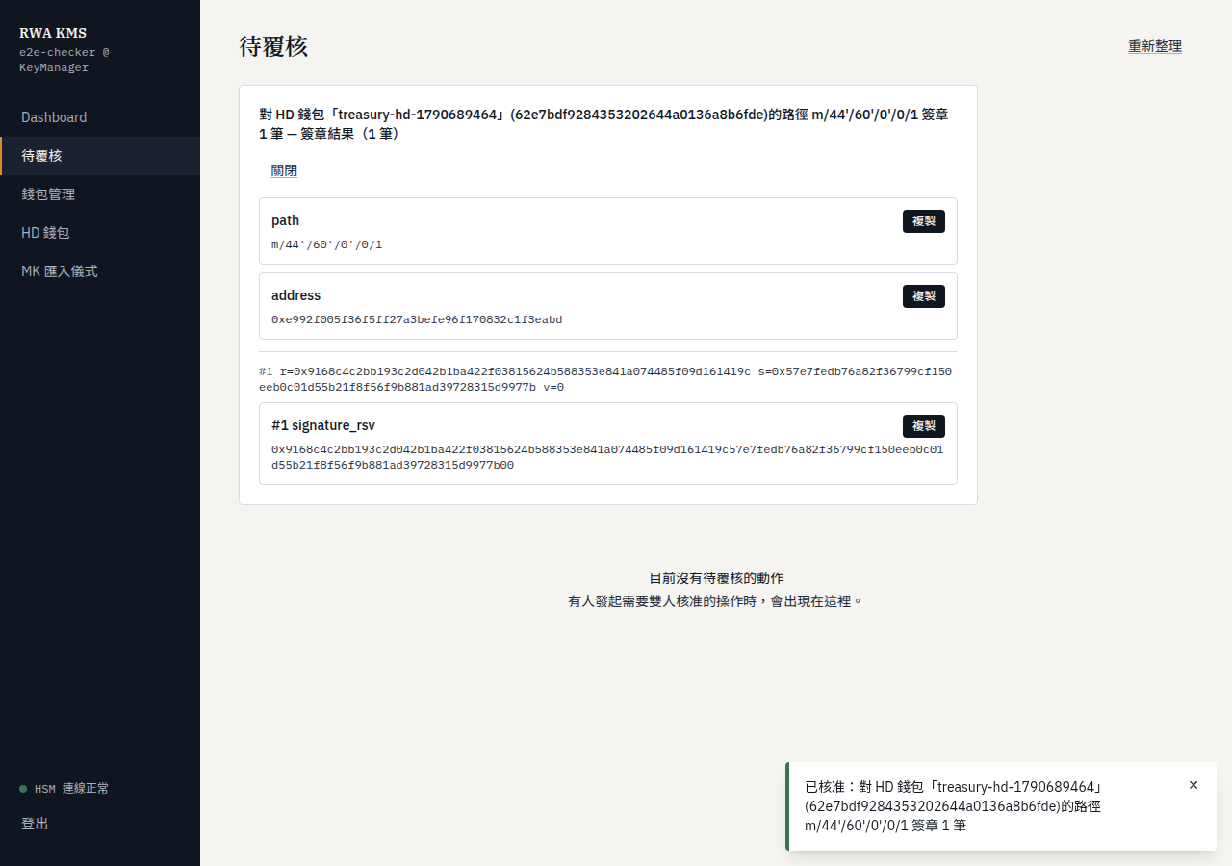This screenshot has width=1232, height=866.
Task: Click the 有人發起需要雙人核准 hint text
Action: pos(716,601)
